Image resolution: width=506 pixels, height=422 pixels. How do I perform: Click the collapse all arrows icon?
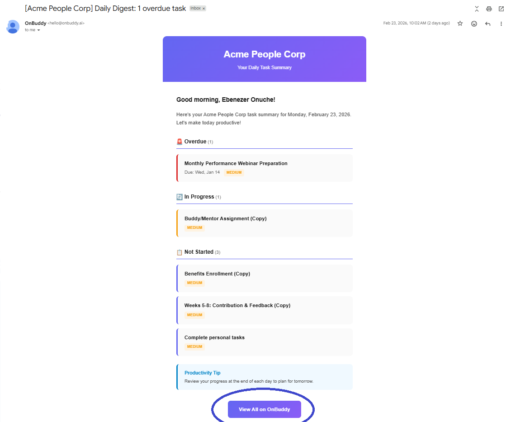click(477, 9)
